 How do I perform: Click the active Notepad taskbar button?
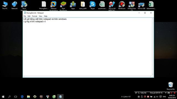coord(60,97)
